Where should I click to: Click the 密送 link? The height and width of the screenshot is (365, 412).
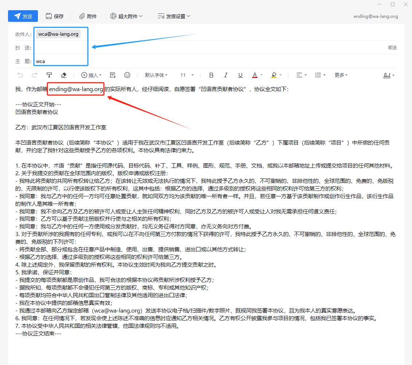click(x=392, y=48)
